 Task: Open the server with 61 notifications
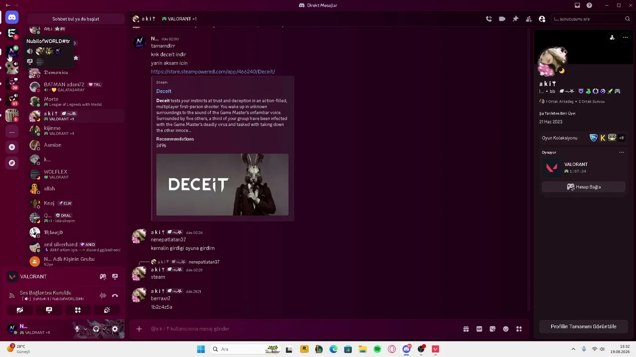tap(12, 99)
